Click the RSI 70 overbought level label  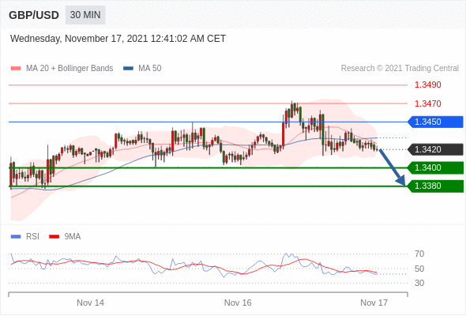click(x=419, y=254)
